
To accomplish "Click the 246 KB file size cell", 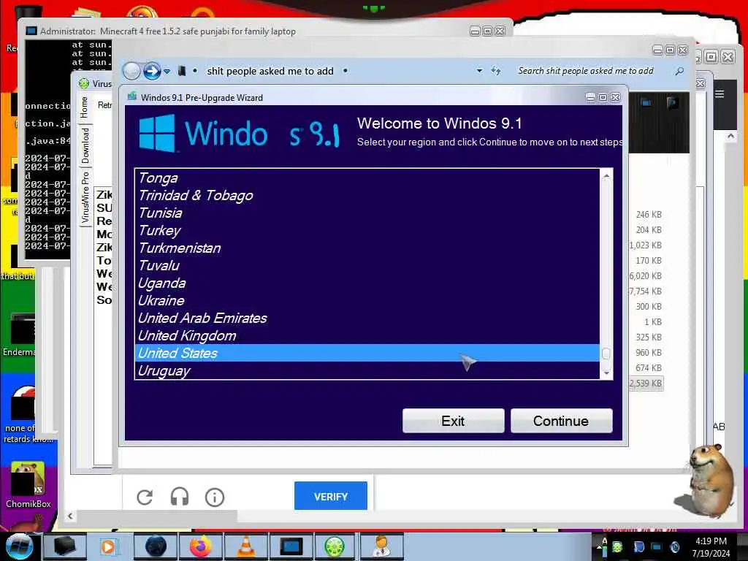I will pos(649,215).
